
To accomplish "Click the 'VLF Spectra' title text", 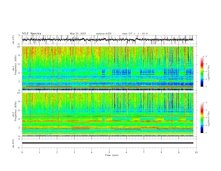I will click(x=32, y=34).
